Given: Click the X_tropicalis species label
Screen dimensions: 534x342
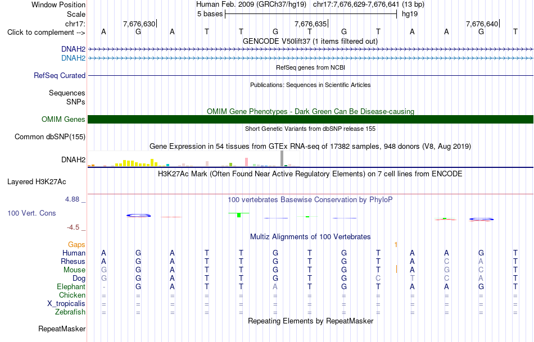Looking at the screenshot, I should coord(66,304).
